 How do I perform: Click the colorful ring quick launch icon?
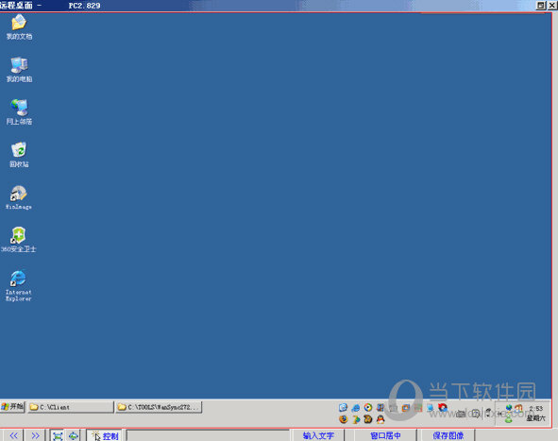click(x=368, y=408)
